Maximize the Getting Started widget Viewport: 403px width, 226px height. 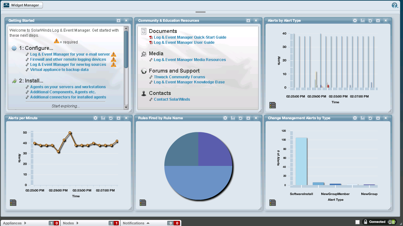click(x=119, y=20)
